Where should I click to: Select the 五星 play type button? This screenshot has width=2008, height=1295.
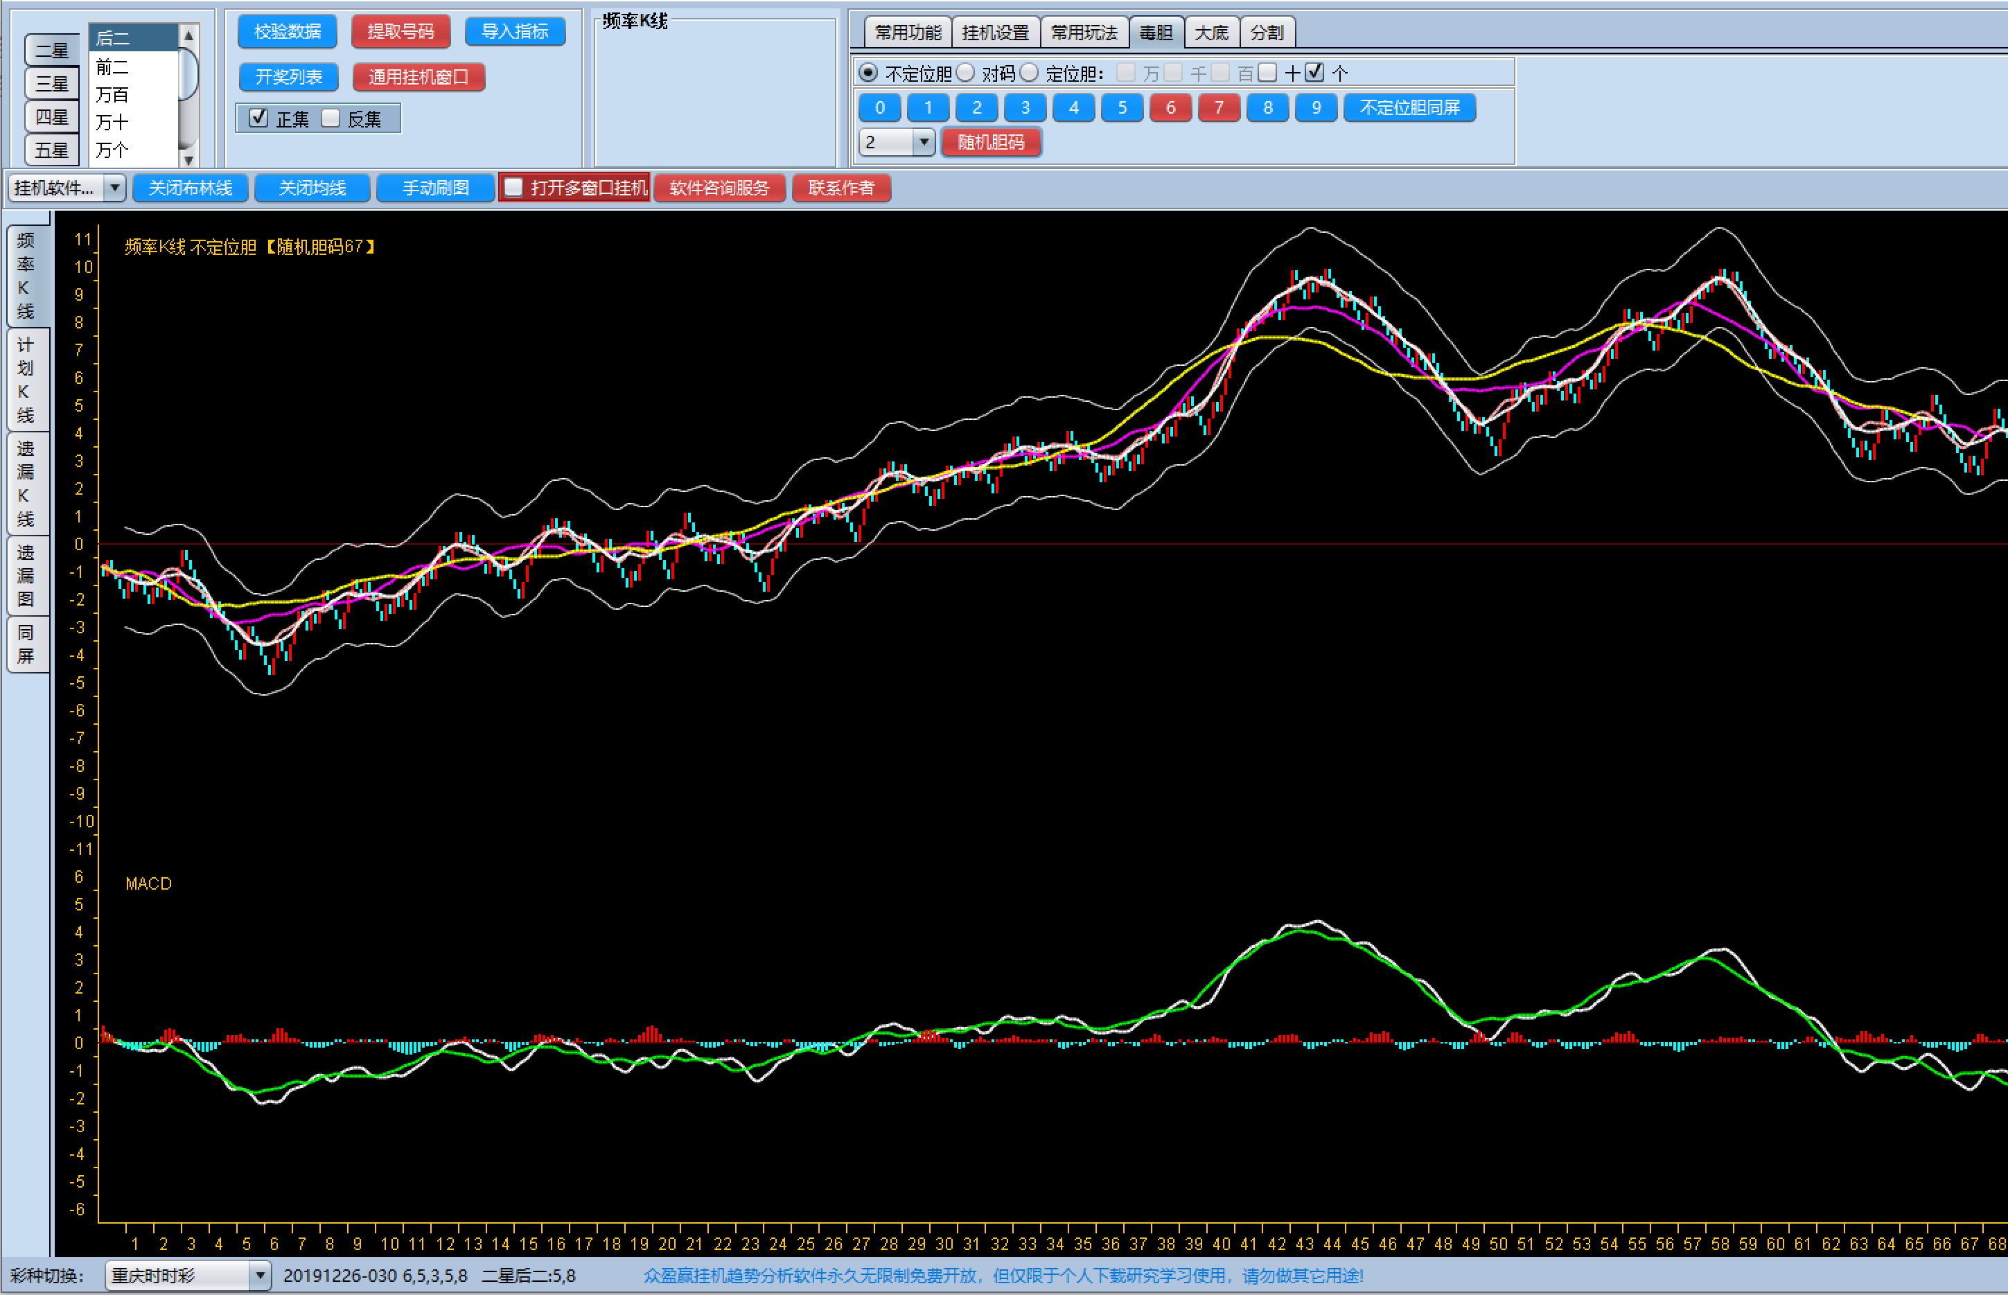[x=52, y=150]
